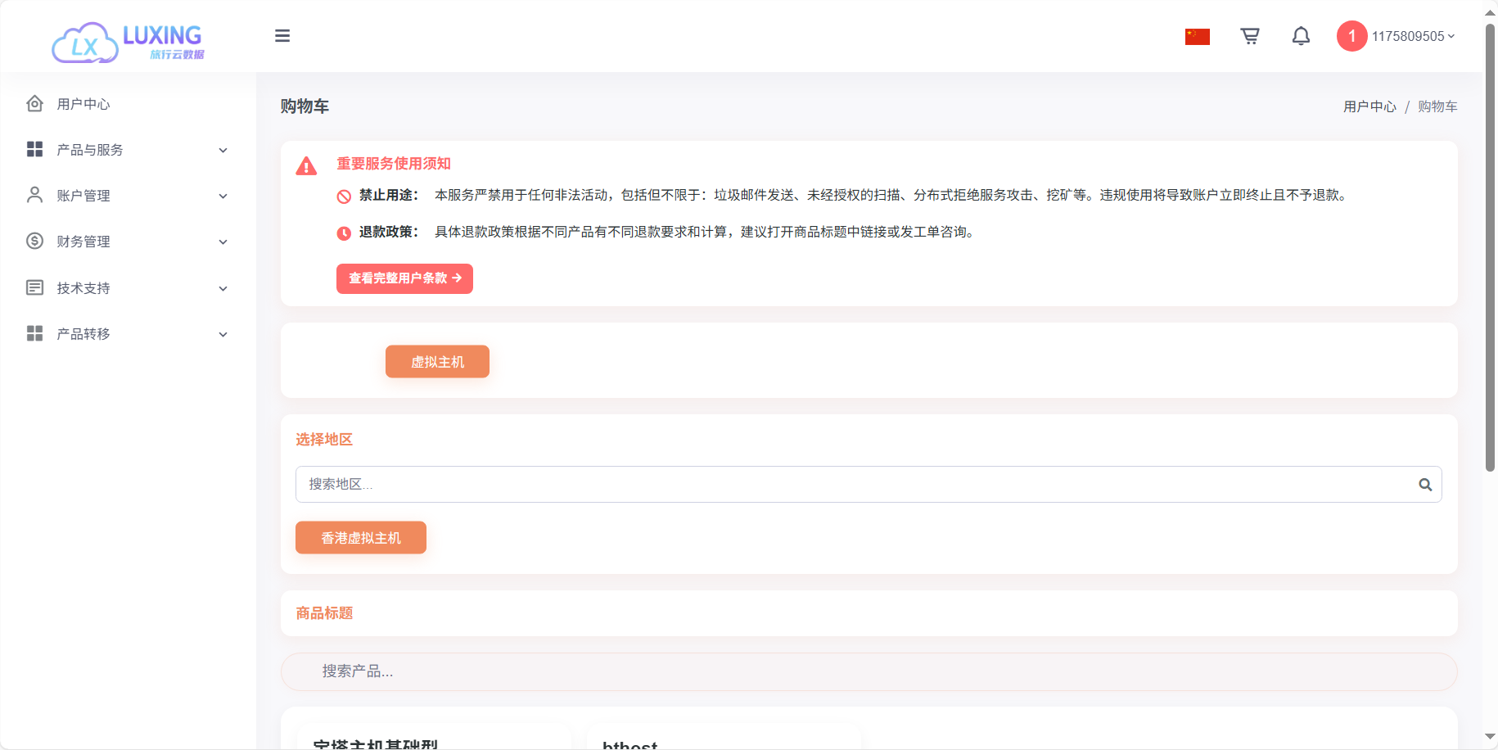
Task: Open 产品转移 in the sidebar
Action: click(127, 334)
